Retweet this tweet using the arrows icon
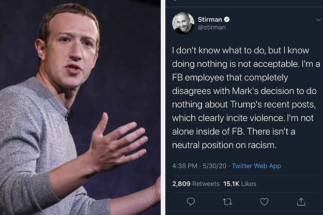 [x=226, y=201]
